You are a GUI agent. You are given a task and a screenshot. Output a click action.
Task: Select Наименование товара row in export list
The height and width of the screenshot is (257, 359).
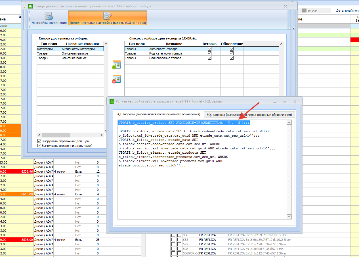pyautogui.click(x=201, y=58)
